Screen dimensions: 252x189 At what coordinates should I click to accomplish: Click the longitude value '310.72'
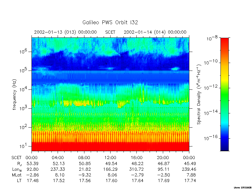coord(136,169)
